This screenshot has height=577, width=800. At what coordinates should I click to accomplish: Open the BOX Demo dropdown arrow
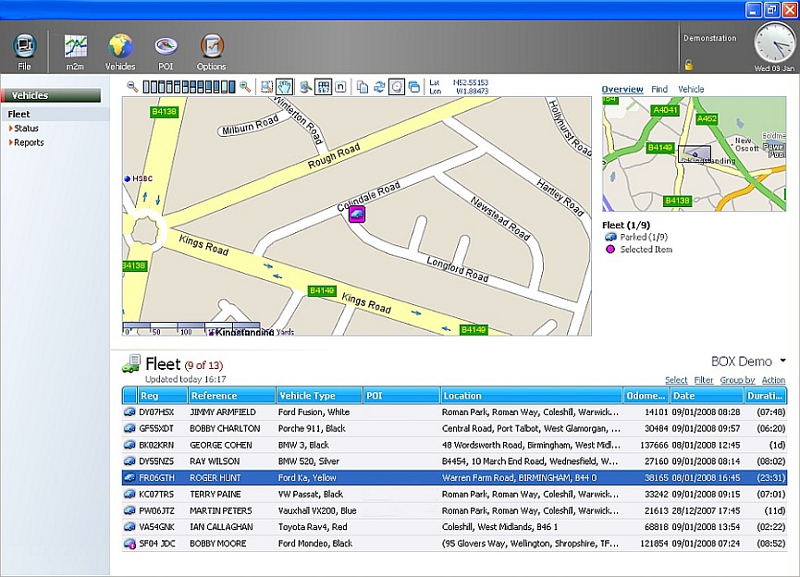pos(782,362)
